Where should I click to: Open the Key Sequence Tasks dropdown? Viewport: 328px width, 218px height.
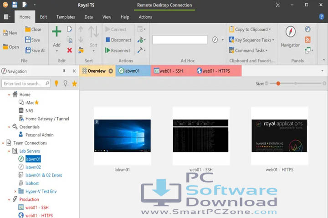[251, 40]
